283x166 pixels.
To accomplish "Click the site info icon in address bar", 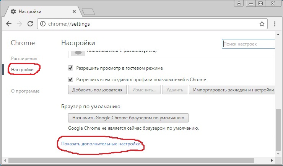I will click(x=43, y=24).
